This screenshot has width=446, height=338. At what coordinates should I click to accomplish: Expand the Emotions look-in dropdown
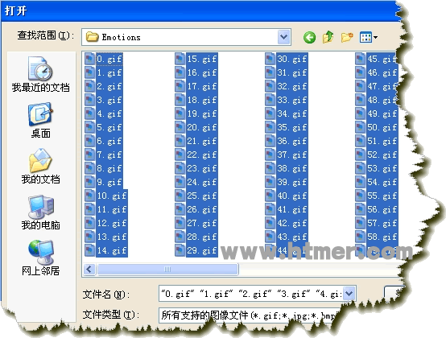coord(284,37)
